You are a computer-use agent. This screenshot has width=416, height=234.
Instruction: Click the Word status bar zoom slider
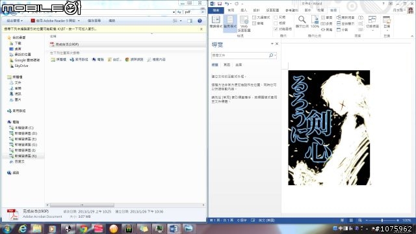pos(382,220)
